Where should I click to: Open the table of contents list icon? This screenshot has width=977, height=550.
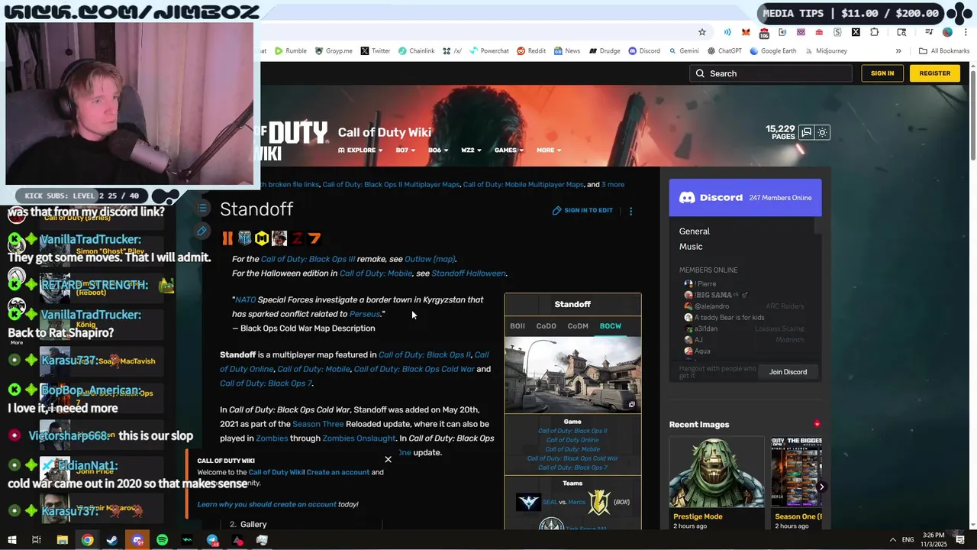[202, 208]
